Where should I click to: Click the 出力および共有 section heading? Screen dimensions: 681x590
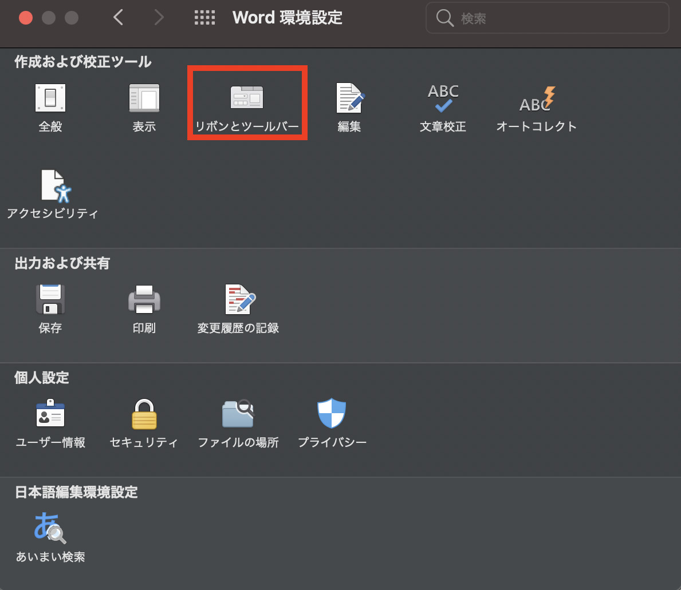coord(62,263)
